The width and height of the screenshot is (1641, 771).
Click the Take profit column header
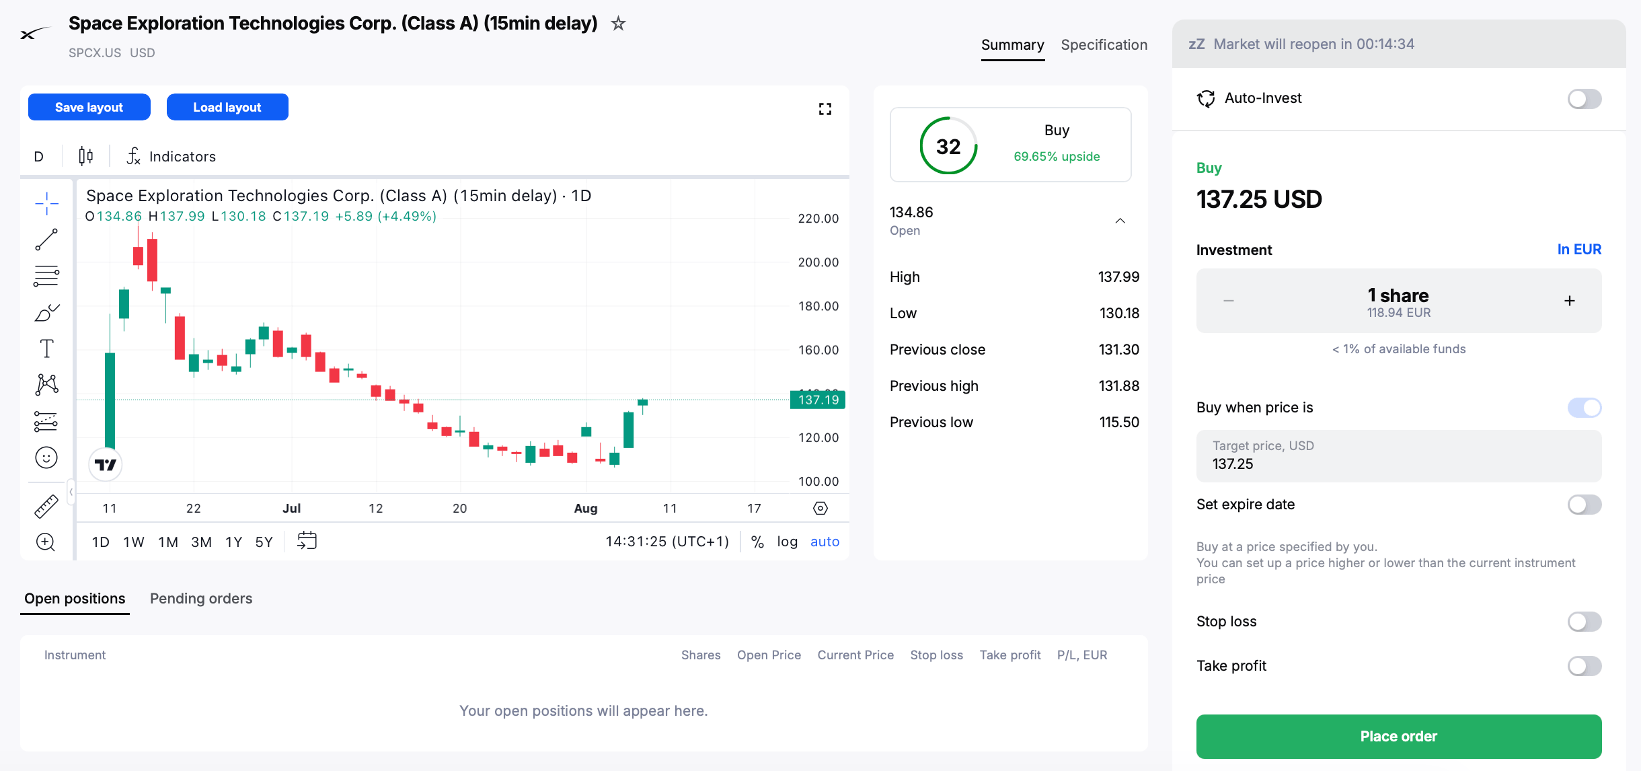[x=1010, y=655]
